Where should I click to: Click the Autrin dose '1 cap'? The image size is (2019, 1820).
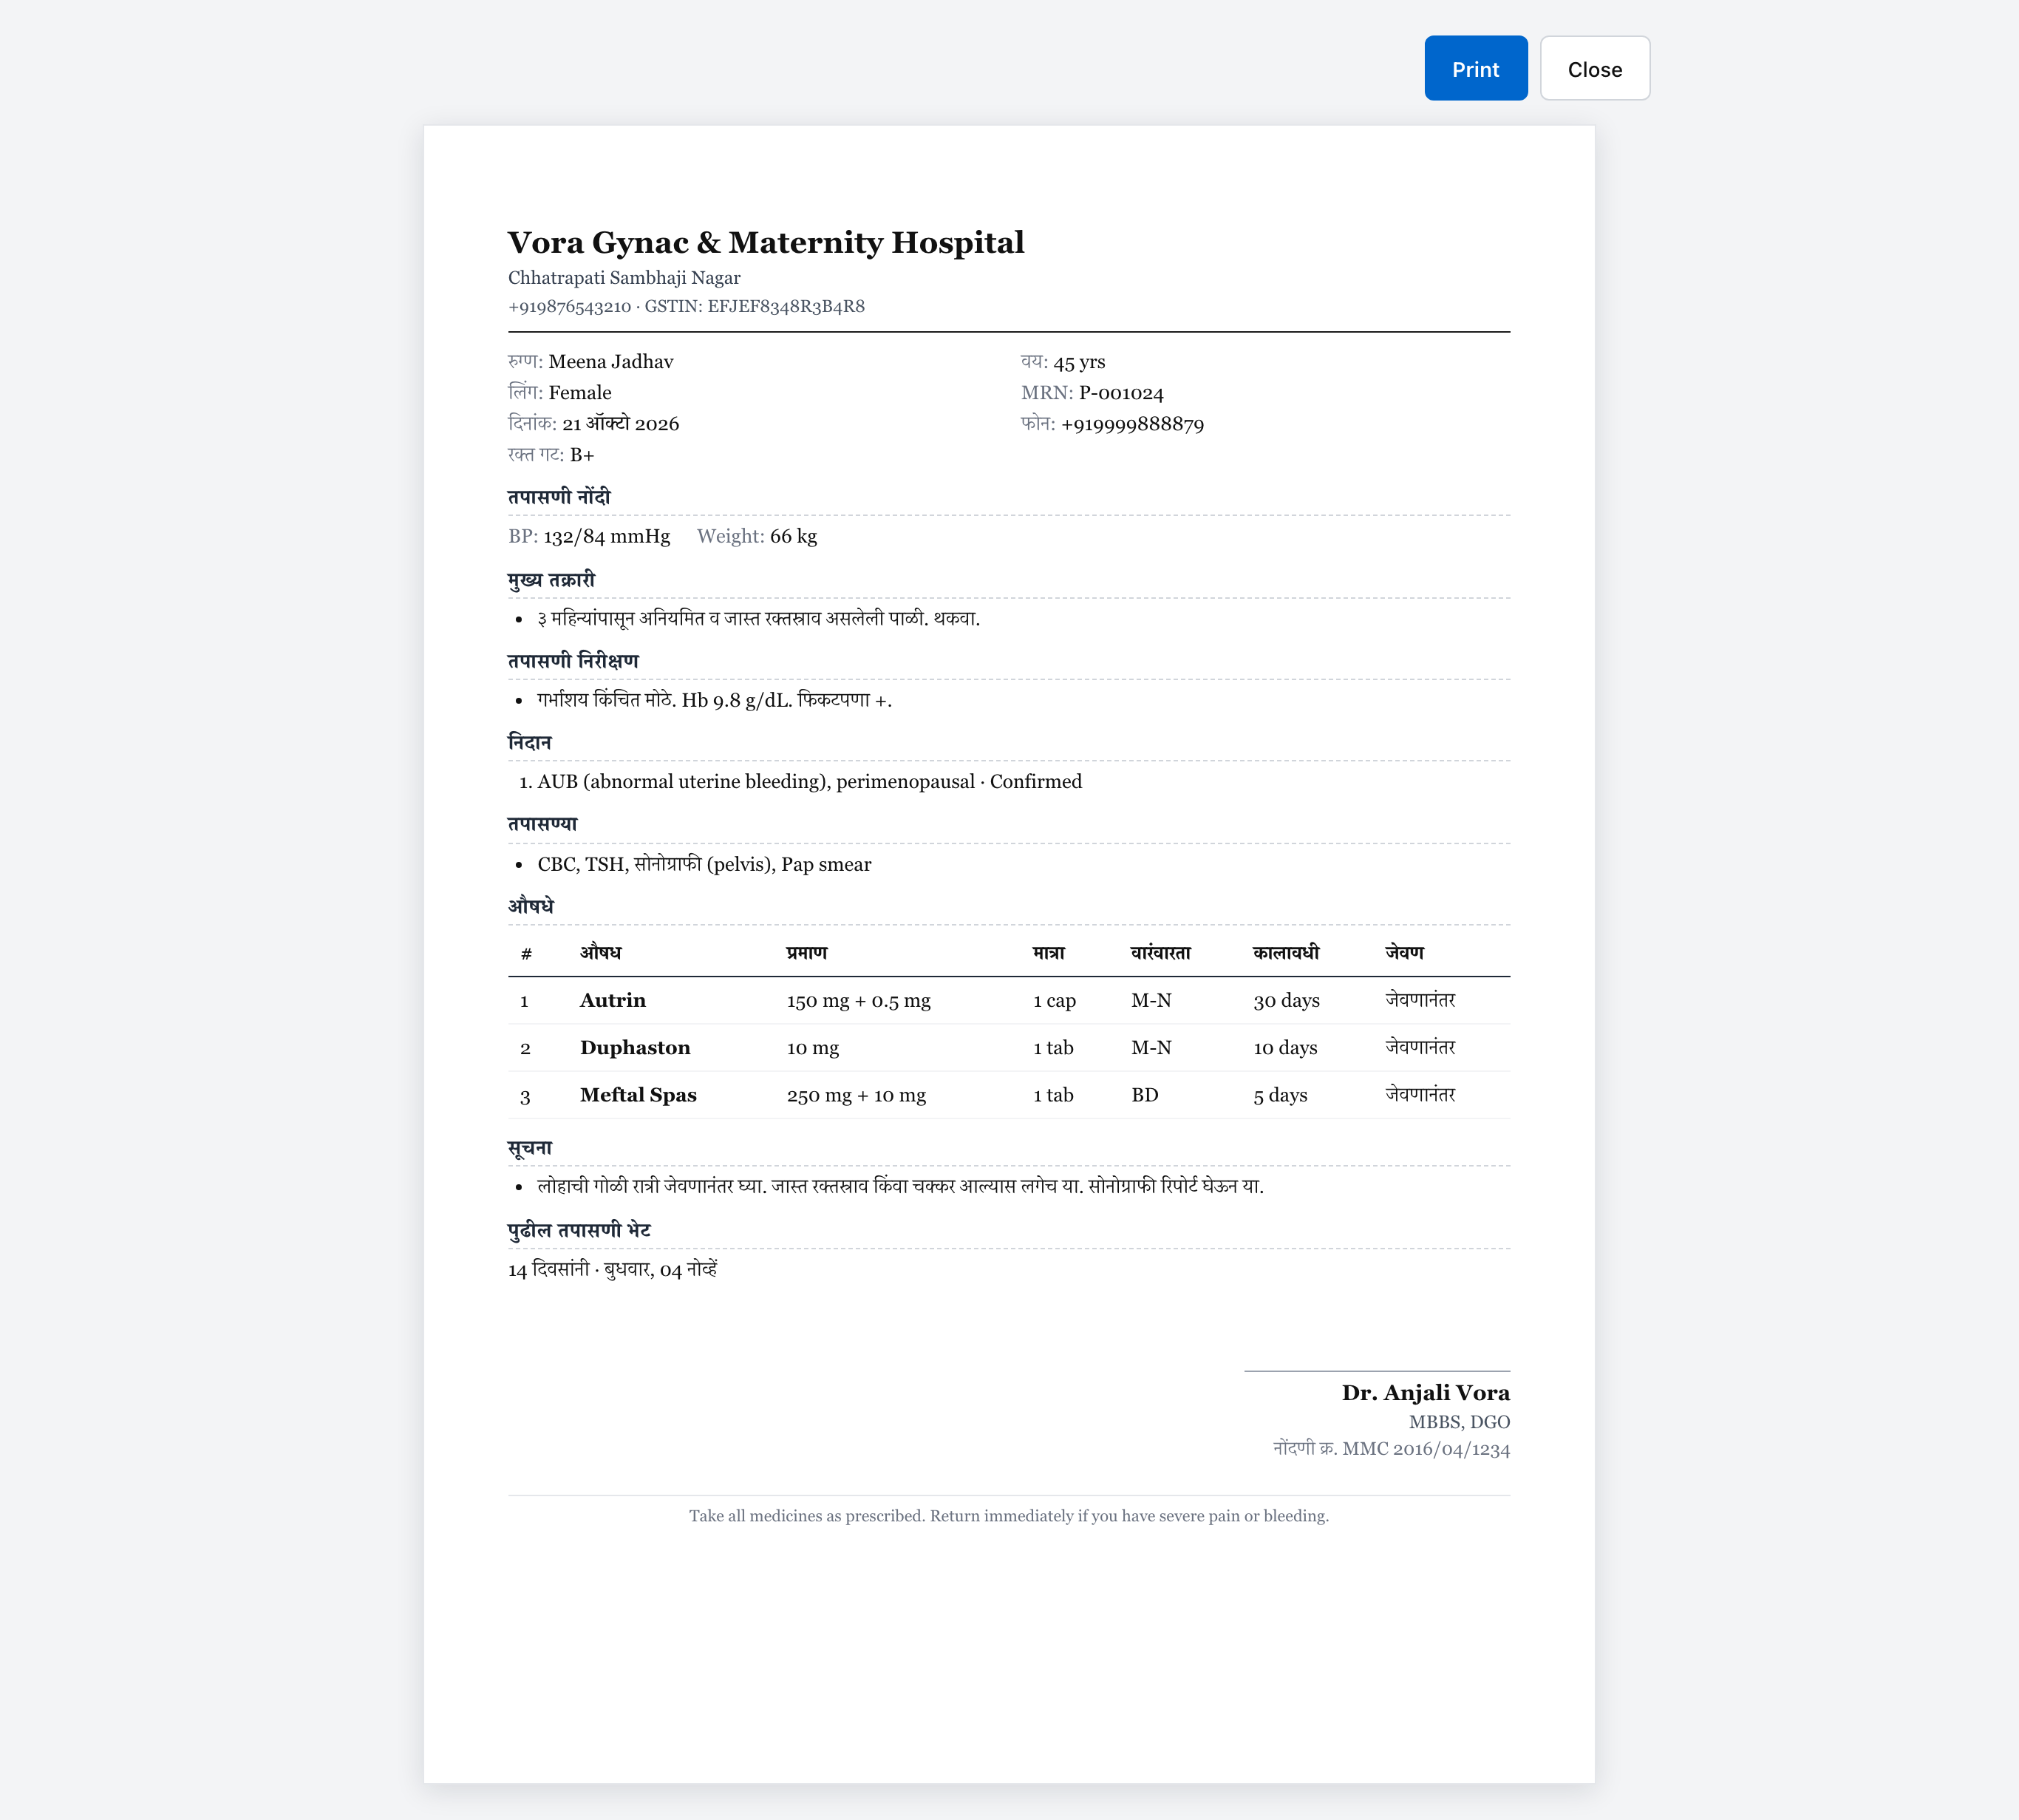pyautogui.click(x=1055, y=1001)
